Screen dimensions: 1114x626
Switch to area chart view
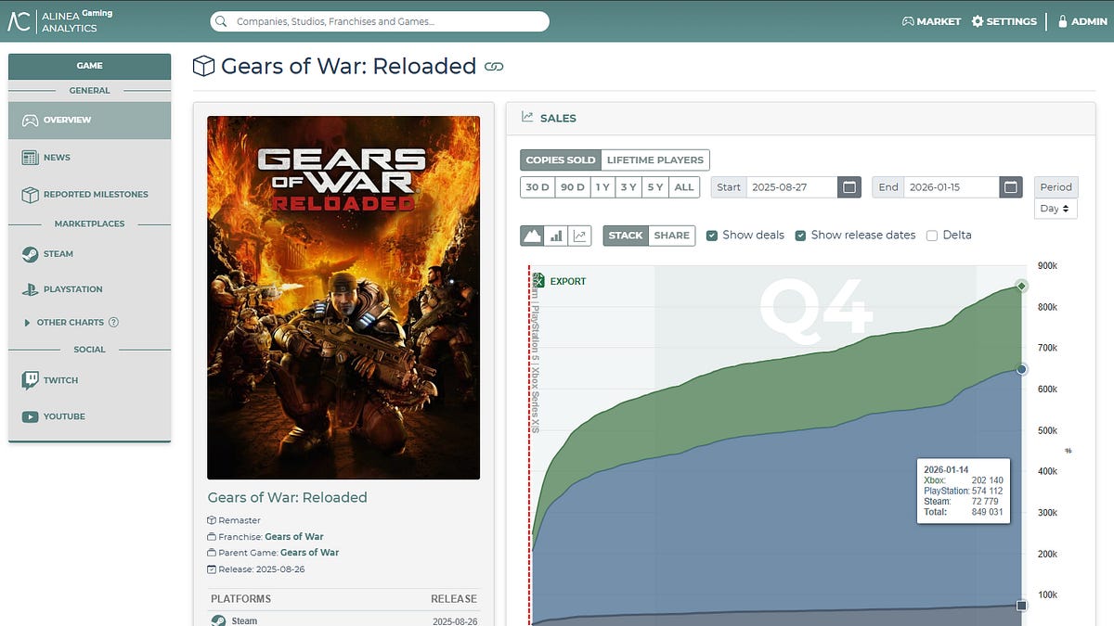[532, 236]
